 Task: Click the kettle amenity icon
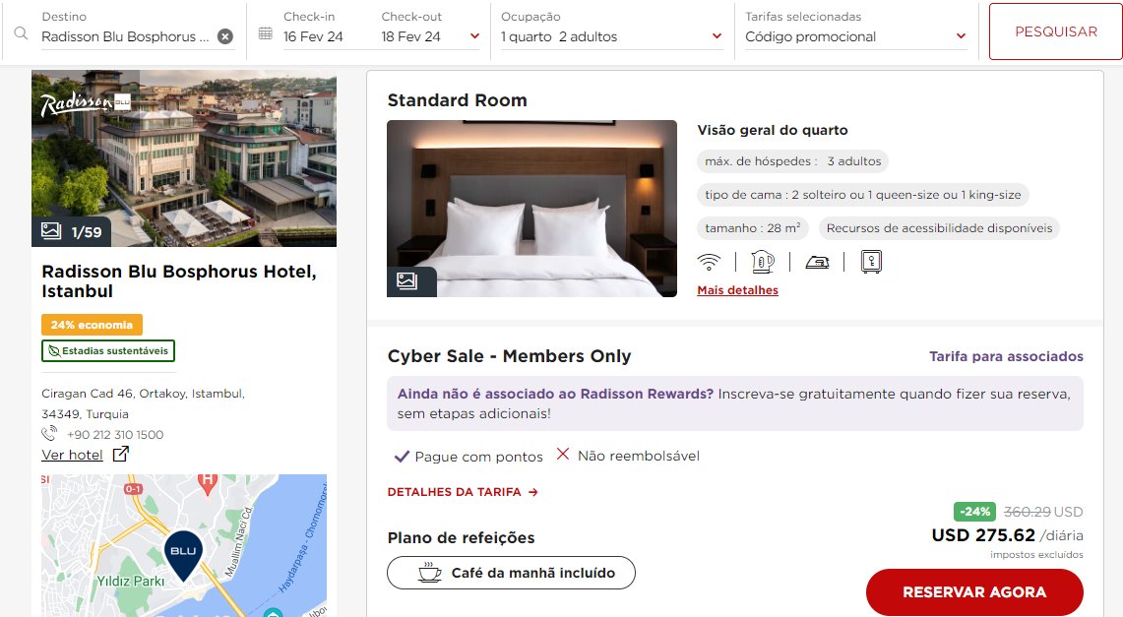tap(763, 262)
